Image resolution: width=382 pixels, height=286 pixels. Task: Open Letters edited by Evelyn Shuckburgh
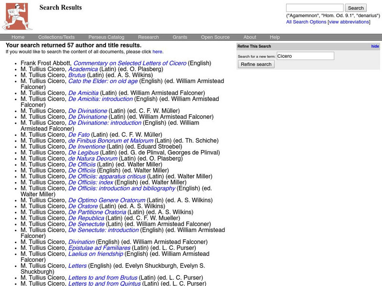coord(77,266)
